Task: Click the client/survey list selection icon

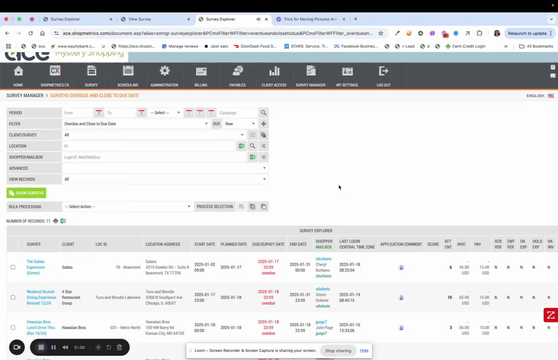Action: 252,135
